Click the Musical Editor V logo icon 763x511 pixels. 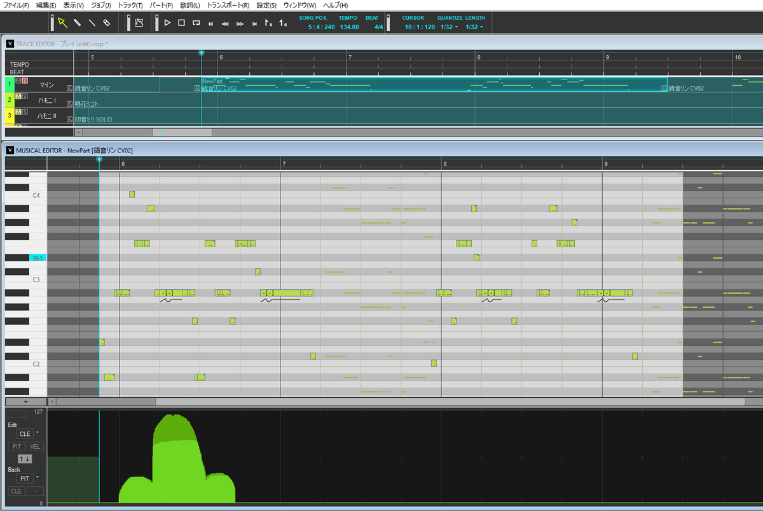pos(10,150)
